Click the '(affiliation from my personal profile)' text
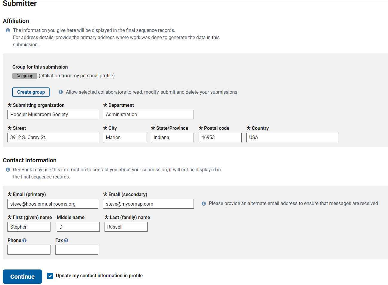Screen dimensions: 388x285 tap(77, 76)
